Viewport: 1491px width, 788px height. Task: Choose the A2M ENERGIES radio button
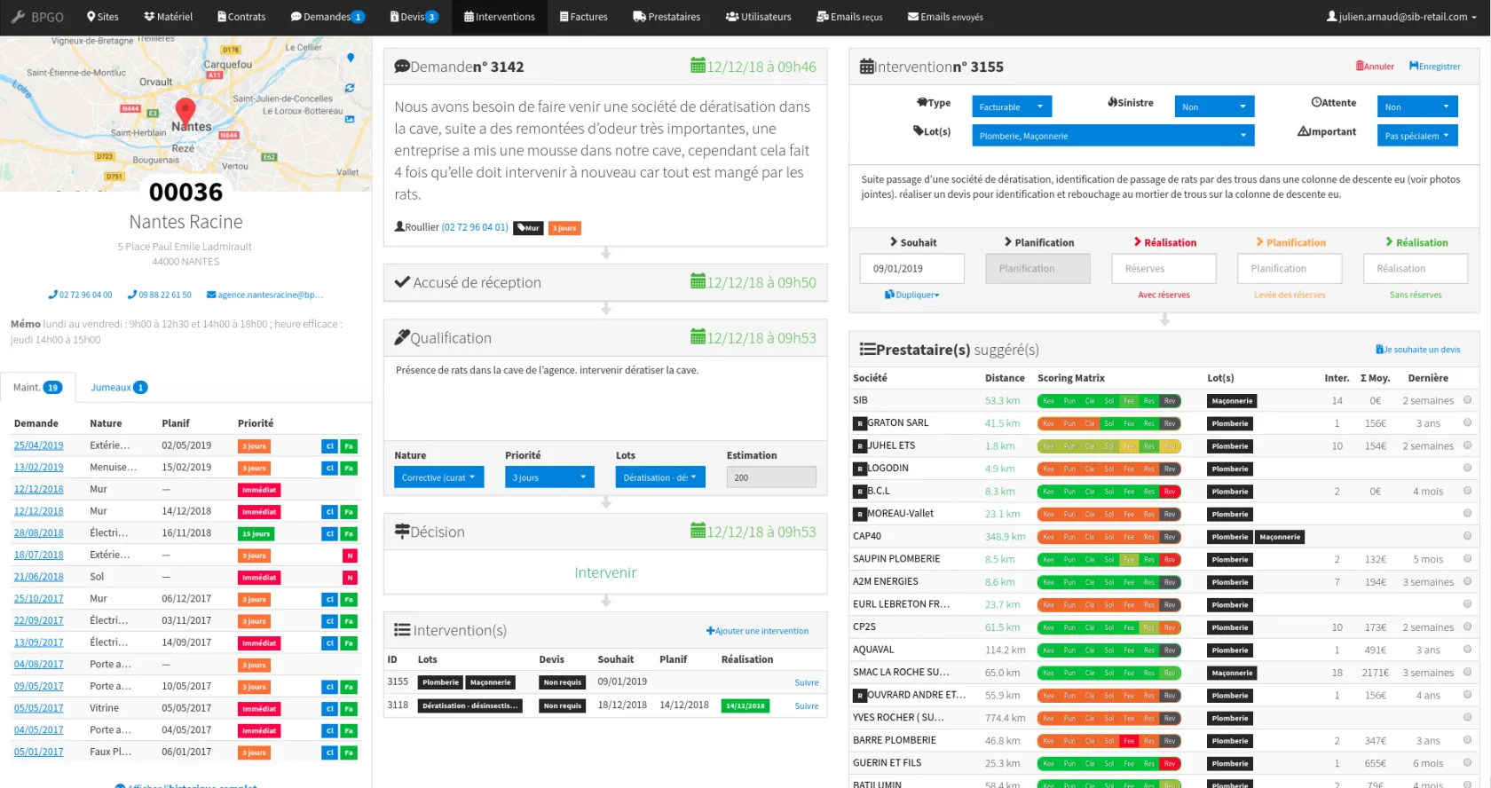point(1467,581)
